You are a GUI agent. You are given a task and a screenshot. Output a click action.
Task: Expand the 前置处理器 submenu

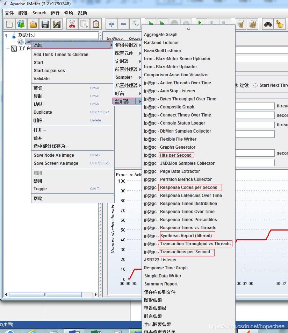pyautogui.click(x=128, y=69)
